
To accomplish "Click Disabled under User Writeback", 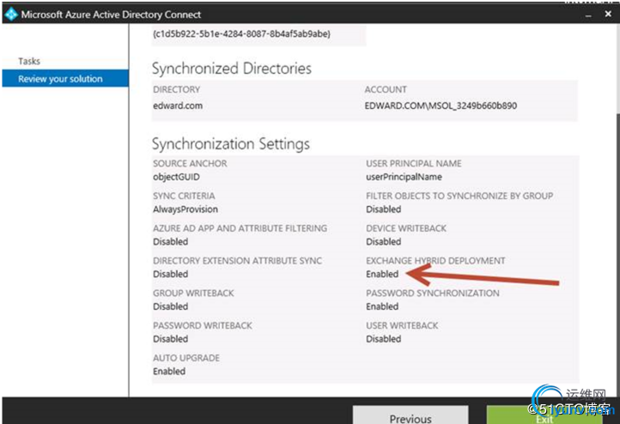I will 383,339.
